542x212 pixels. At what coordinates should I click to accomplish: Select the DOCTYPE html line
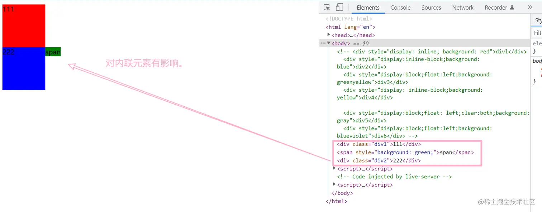point(349,19)
